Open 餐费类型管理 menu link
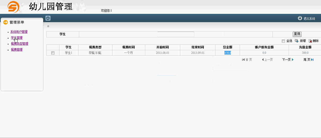Screen dimensions: 321x138 (x=20, y=44)
